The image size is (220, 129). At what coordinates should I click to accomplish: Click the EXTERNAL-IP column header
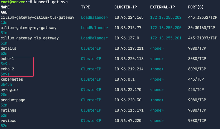pyautogui.click(x=162, y=7)
